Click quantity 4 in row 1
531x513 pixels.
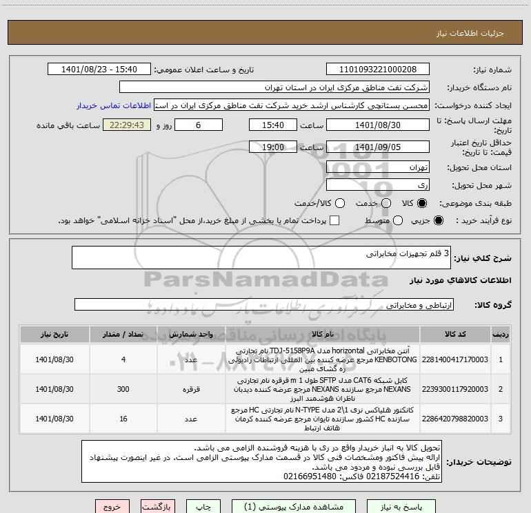coord(123,359)
